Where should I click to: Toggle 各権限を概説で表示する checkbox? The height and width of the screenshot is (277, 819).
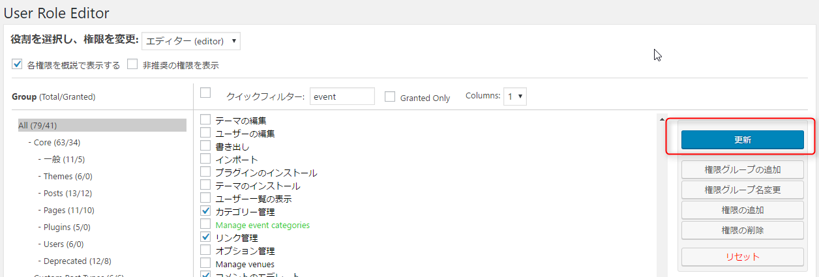coord(18,65)
